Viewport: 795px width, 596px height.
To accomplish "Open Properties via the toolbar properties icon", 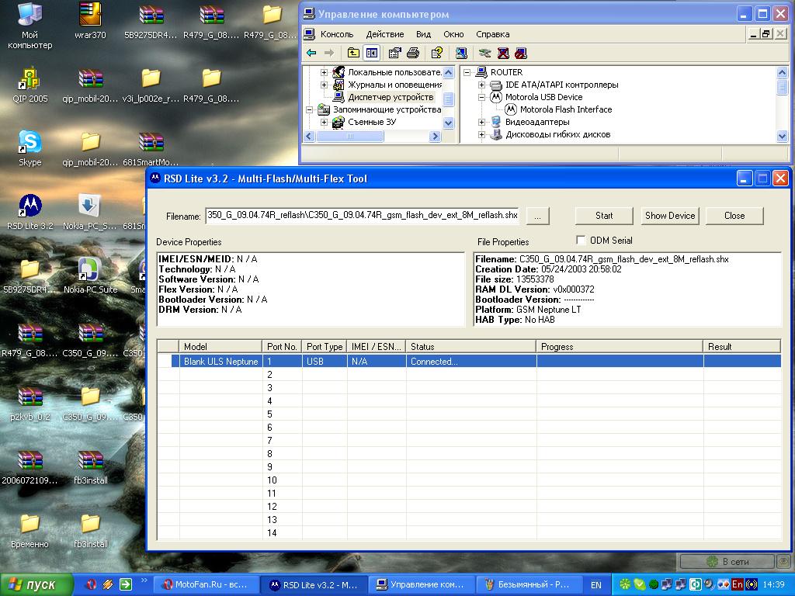I will pos(394,53).
